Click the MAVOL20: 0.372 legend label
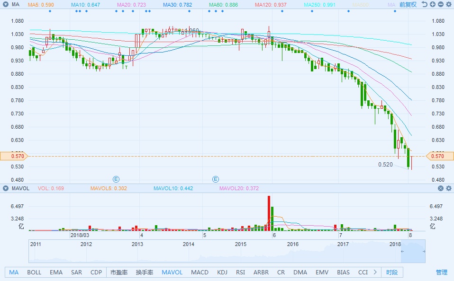Viewport: 454px width, 281px height. (239, 188)
